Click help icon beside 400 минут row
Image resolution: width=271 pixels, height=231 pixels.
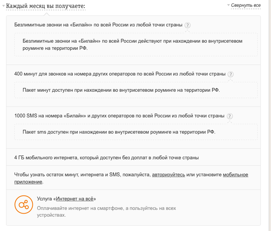pos(231,74)
